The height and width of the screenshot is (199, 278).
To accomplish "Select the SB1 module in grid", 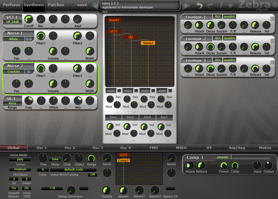I will pyautogui.click(x=131, y=37).
